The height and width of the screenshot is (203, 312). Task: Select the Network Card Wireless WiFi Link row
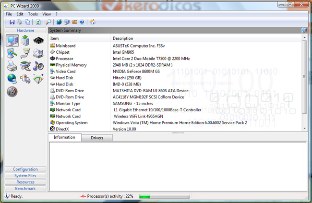point(175,116)
